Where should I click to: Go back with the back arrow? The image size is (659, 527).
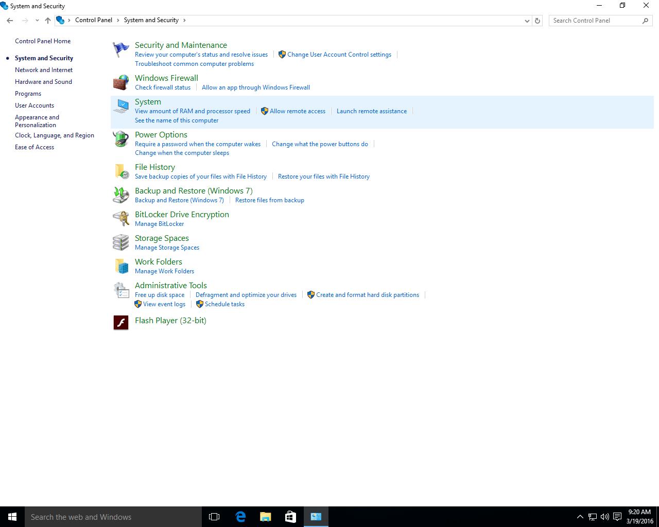pyautogui.click(x=10, y=21)
